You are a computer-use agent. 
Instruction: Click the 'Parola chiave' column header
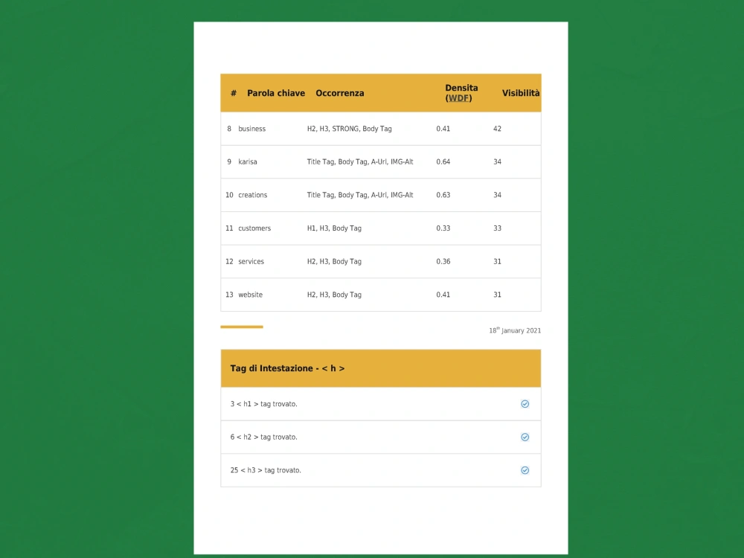[276, 93]
